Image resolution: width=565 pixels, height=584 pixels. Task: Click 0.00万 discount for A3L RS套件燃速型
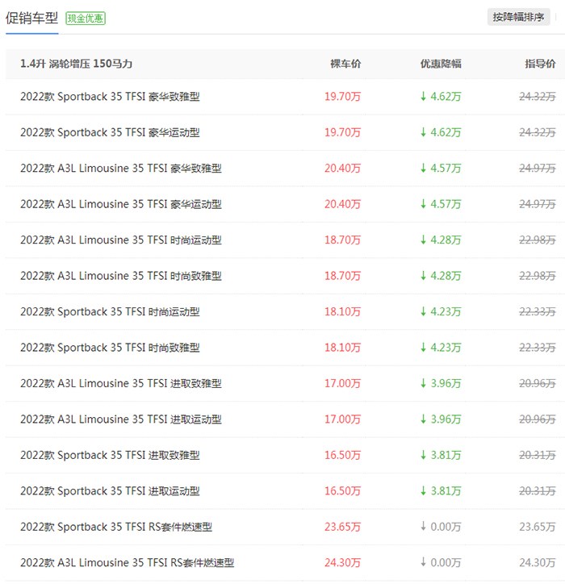coord(441,563)
